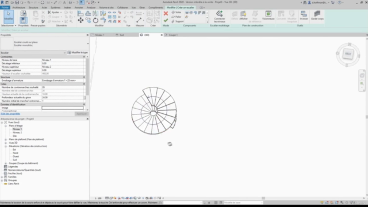Select the Palier stair component

coord(177,17)
